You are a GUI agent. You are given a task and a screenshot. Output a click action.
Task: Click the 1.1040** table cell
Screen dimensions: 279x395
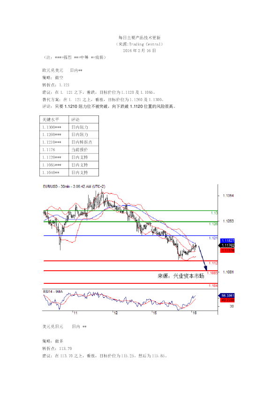54,173
